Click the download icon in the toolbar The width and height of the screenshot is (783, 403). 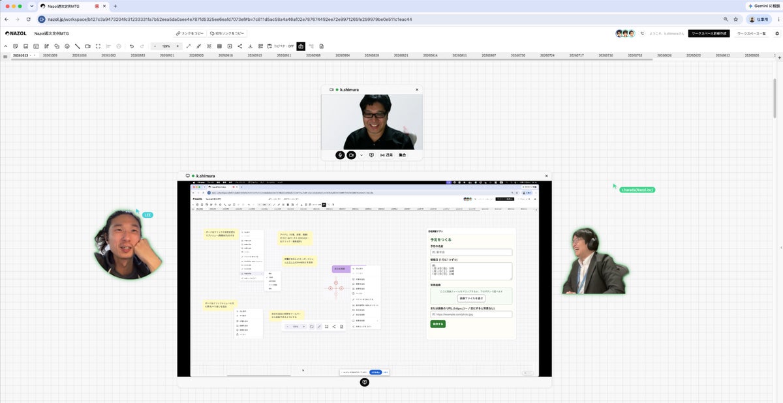(251, 46)
